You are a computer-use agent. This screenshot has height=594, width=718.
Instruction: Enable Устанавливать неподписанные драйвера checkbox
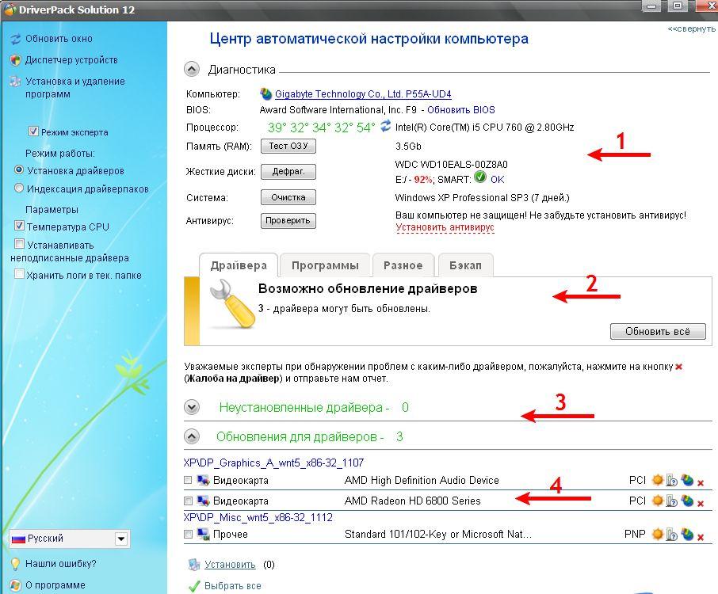(19, 243)
